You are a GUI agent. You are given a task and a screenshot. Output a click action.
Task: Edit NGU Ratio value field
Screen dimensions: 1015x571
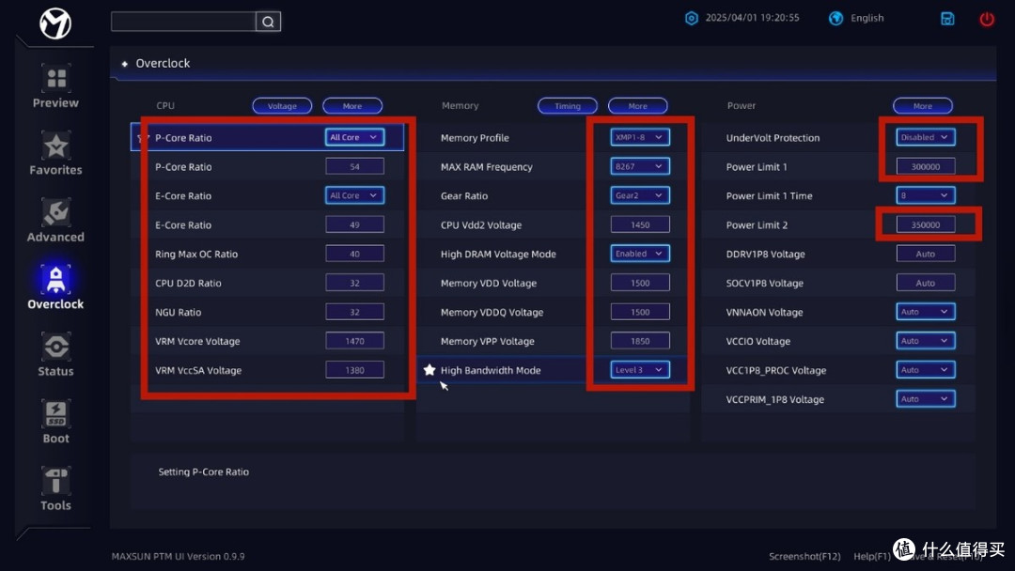tap(354, 312)
